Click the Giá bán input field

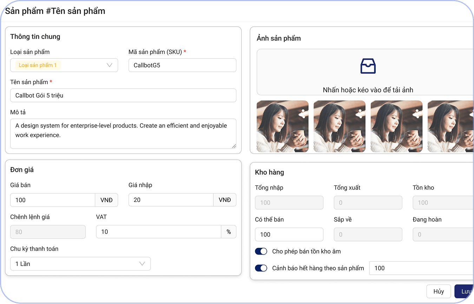(52, 200)
